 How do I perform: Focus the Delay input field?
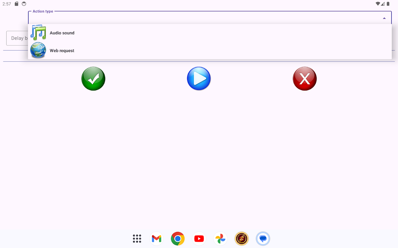tap(17, 38)
